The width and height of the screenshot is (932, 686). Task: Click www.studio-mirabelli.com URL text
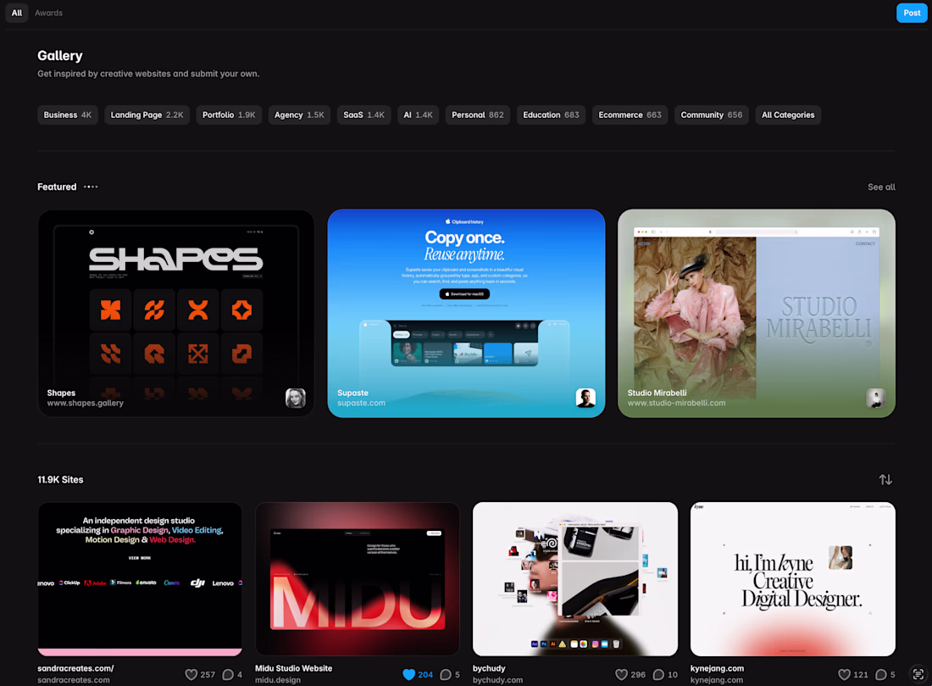coord(676,403)
